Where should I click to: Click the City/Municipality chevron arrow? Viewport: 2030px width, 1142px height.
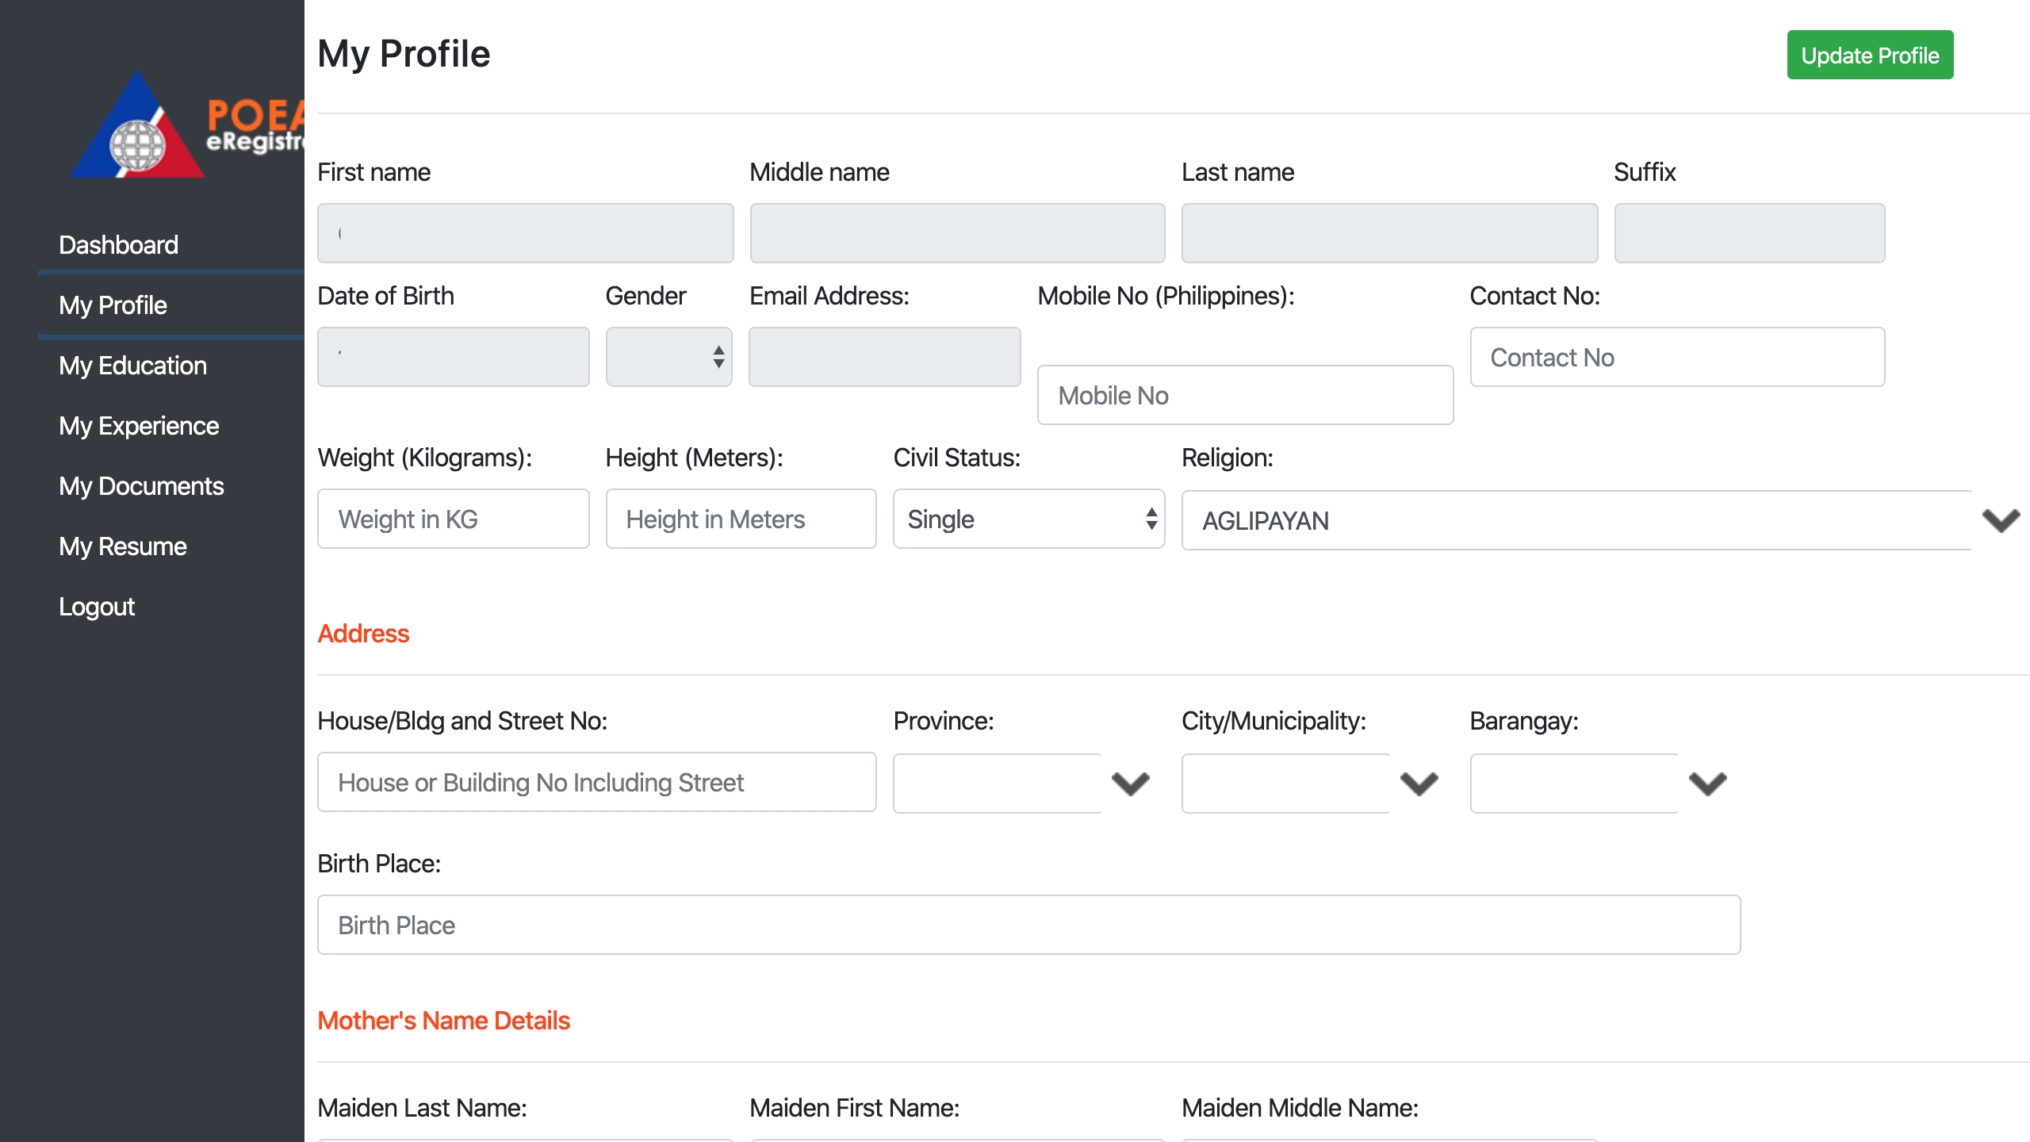(1419, 784)
